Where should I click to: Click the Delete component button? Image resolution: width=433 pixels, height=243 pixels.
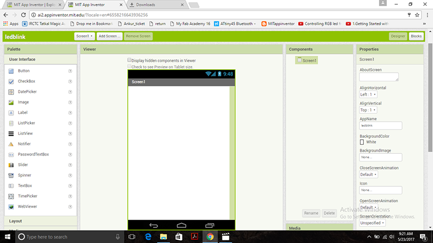329,213
